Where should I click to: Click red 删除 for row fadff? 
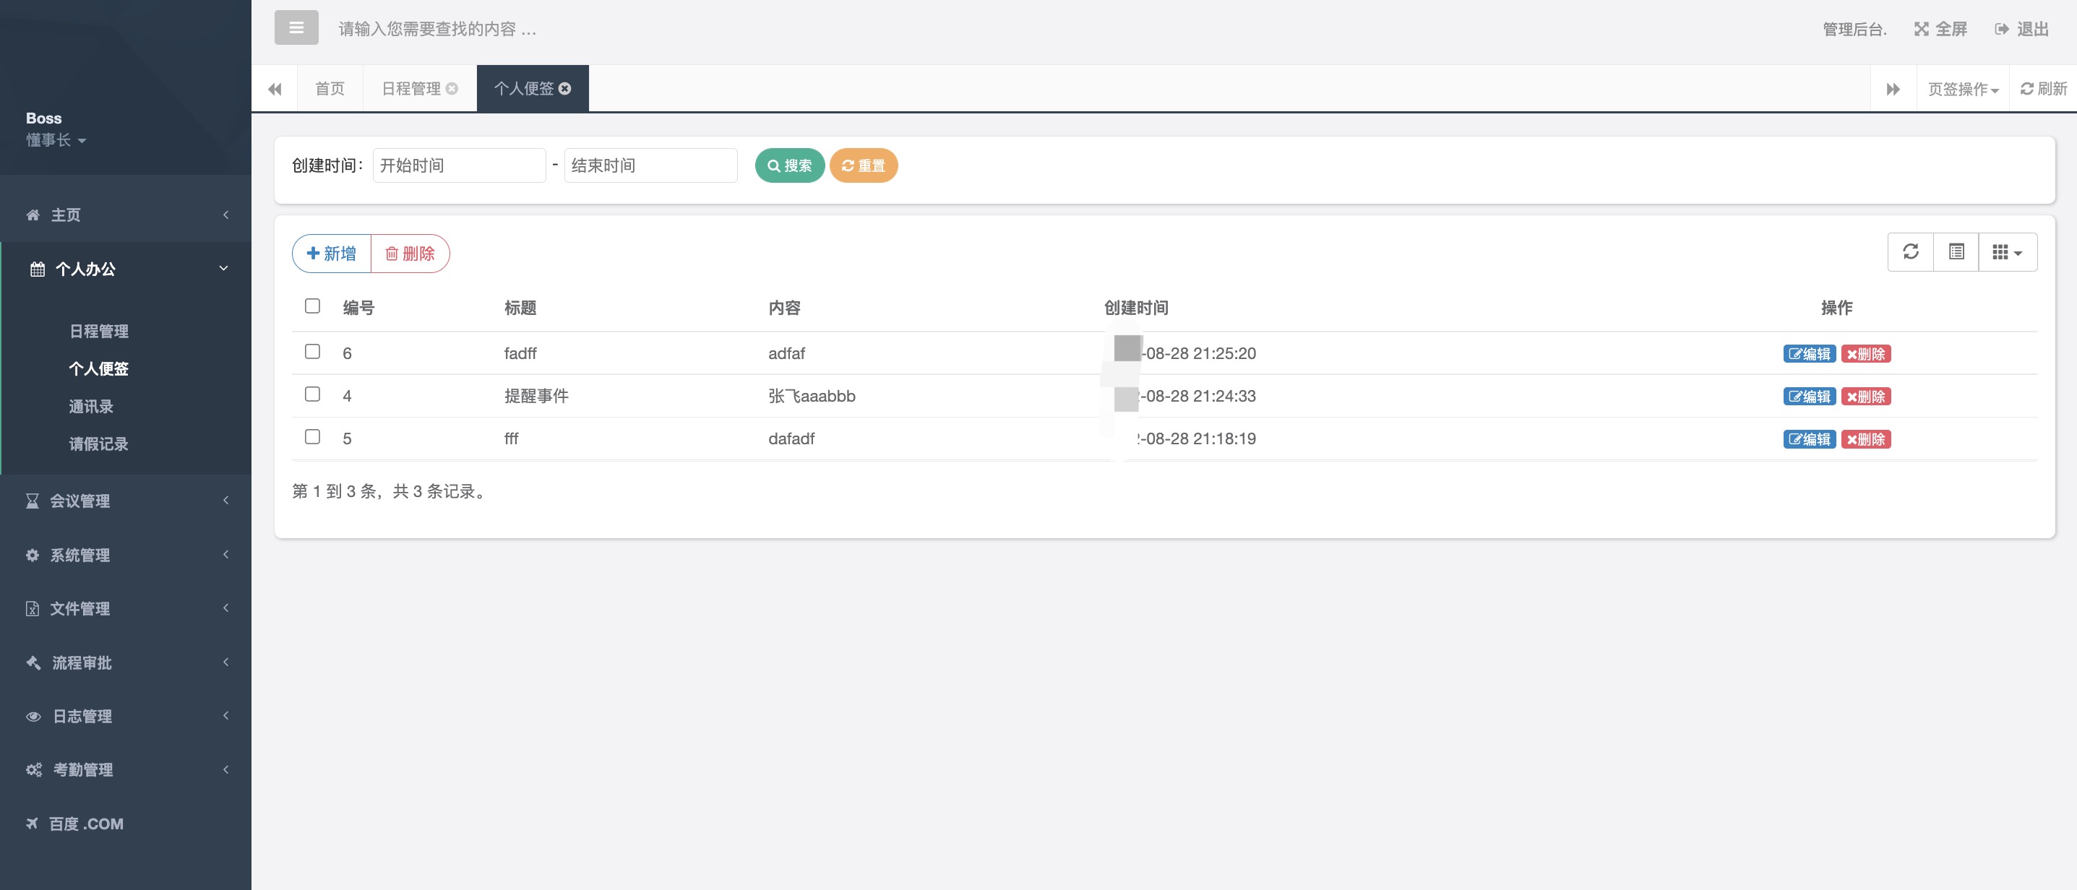pyautogui.click(x=1866, y=354)
